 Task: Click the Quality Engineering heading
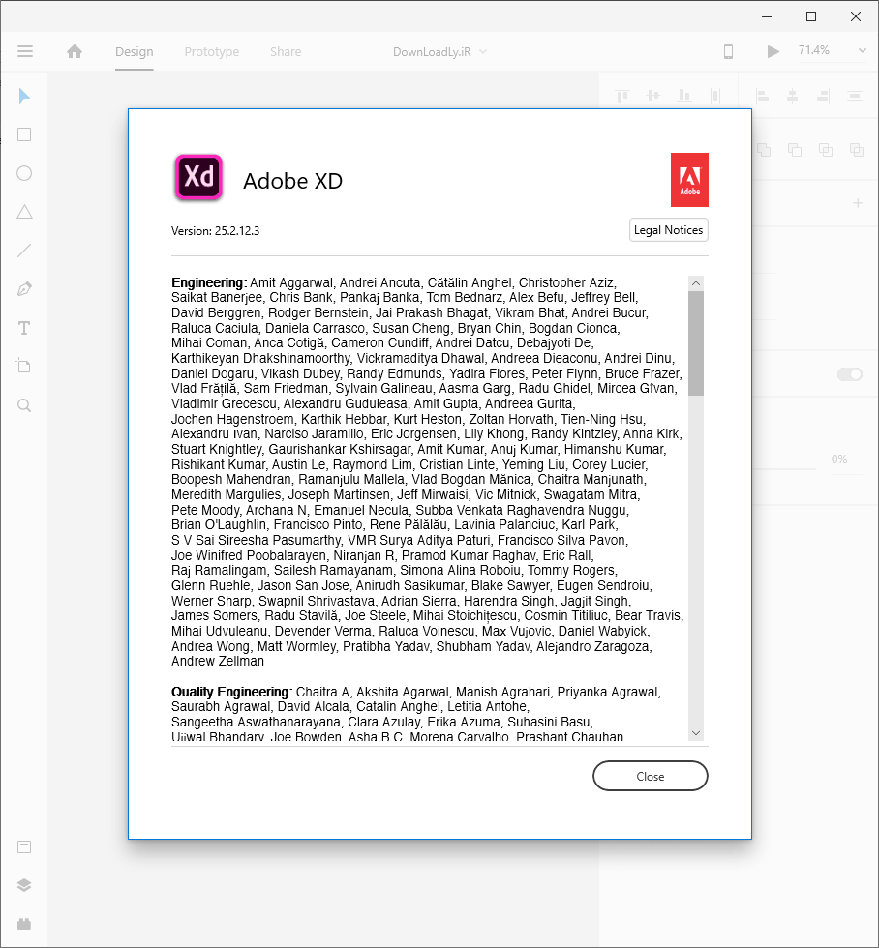coord(230,692)
